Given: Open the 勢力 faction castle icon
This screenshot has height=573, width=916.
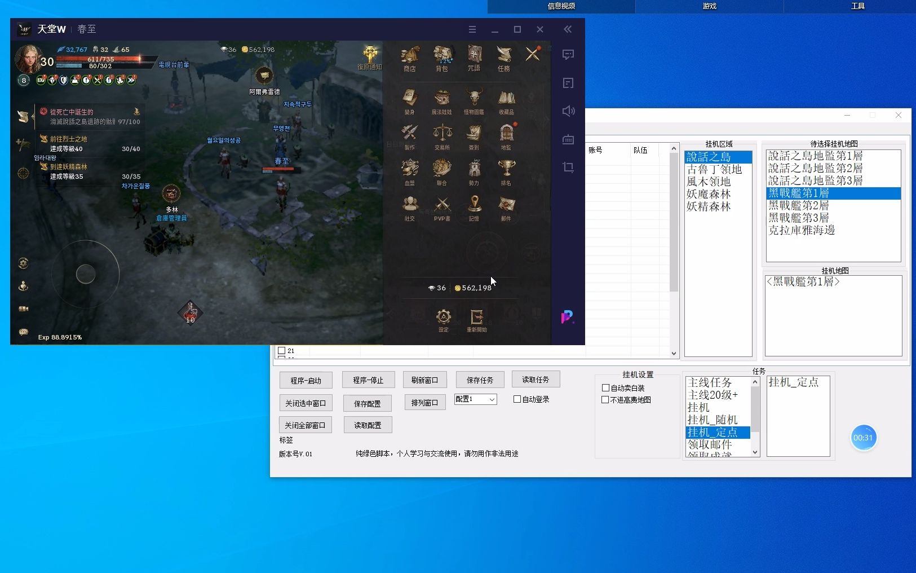Looking at the screenshot, I should tap(474, 172).
